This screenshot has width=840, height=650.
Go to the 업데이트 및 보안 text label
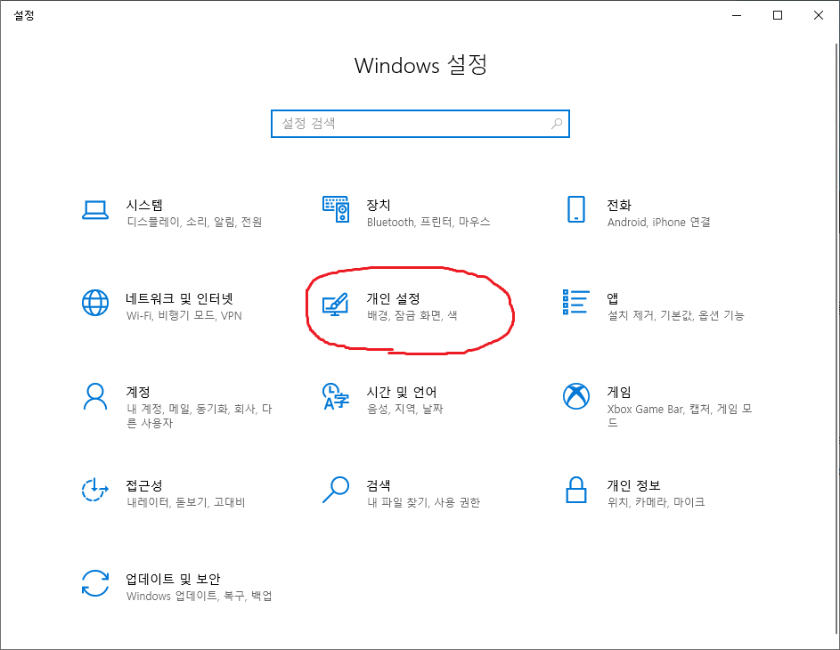[173, 579]
